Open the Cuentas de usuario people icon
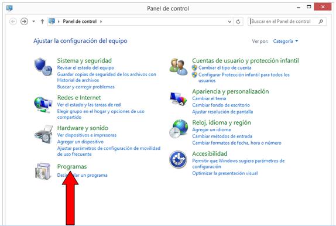The width and height of the screenshot is (336, 226). (179, 67)
